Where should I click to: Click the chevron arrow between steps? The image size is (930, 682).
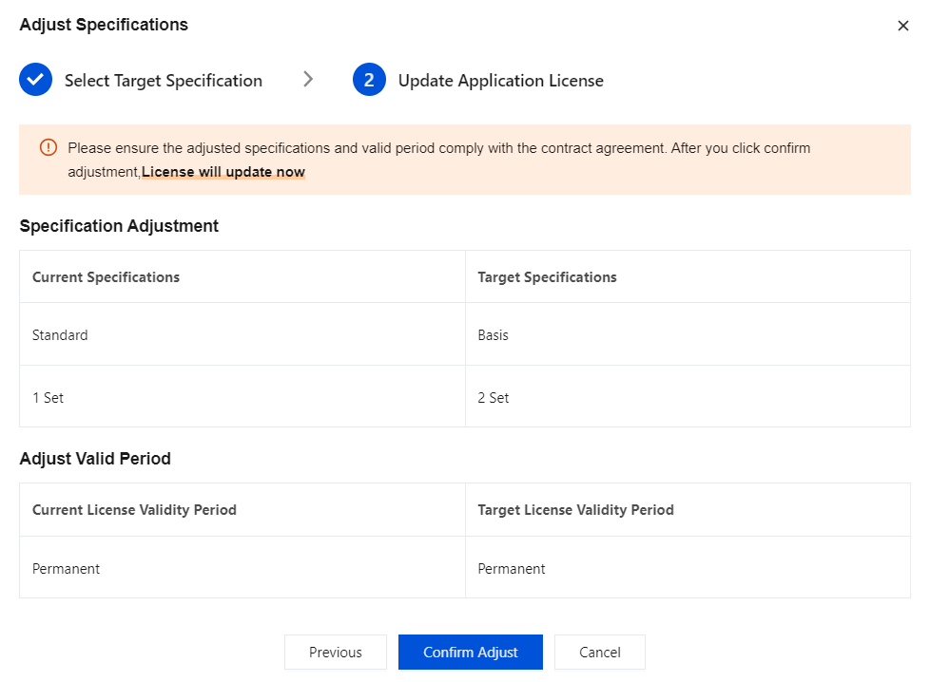point(308,80)
